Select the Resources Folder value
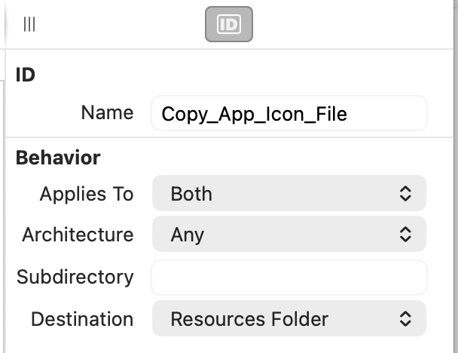The width and height of the screenshot is (458, 353). 249,319
